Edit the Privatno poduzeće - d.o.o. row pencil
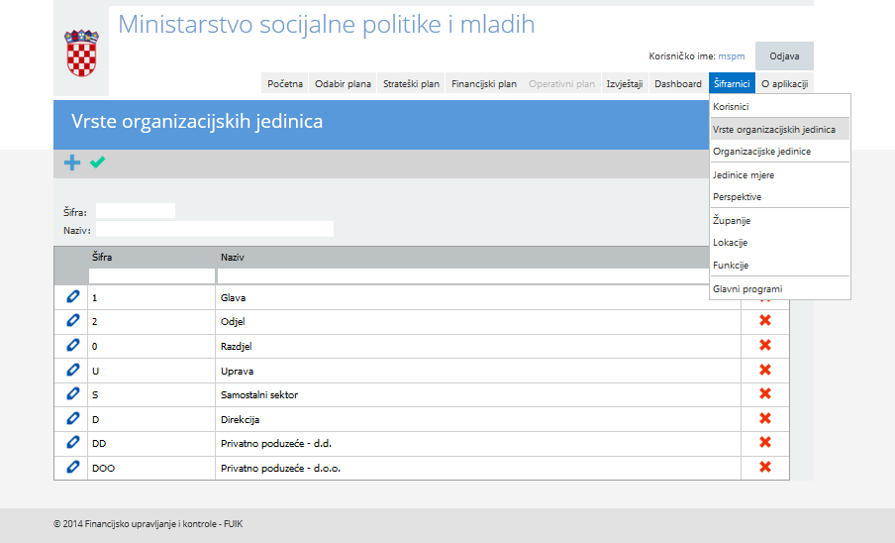Image resolution: width=895 pixels, height=543 pixels. pyautogui.click(x=72, y=467)
